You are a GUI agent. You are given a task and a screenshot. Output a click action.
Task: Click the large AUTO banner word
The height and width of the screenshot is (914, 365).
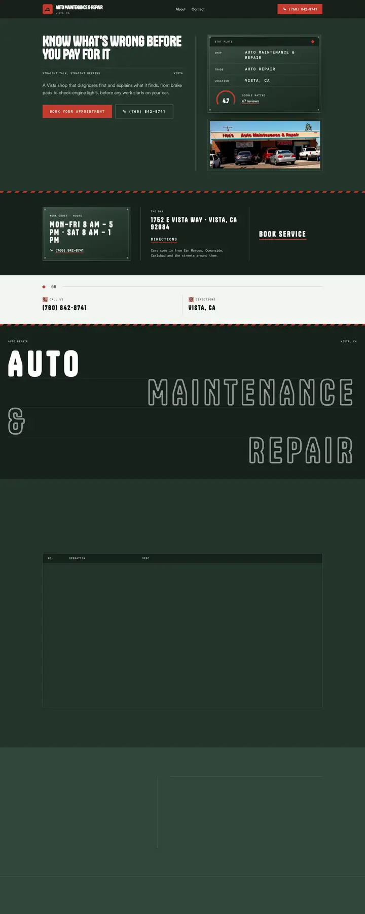44,364
